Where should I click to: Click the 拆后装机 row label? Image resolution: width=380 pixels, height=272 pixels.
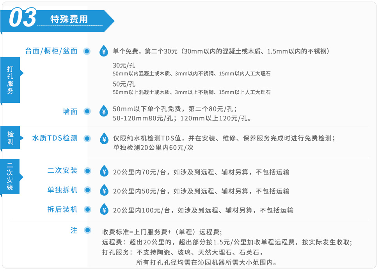click(62, 210)
